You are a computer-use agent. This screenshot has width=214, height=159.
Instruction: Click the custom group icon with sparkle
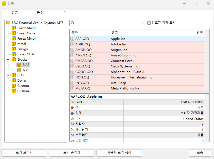[x=14, y=91]
